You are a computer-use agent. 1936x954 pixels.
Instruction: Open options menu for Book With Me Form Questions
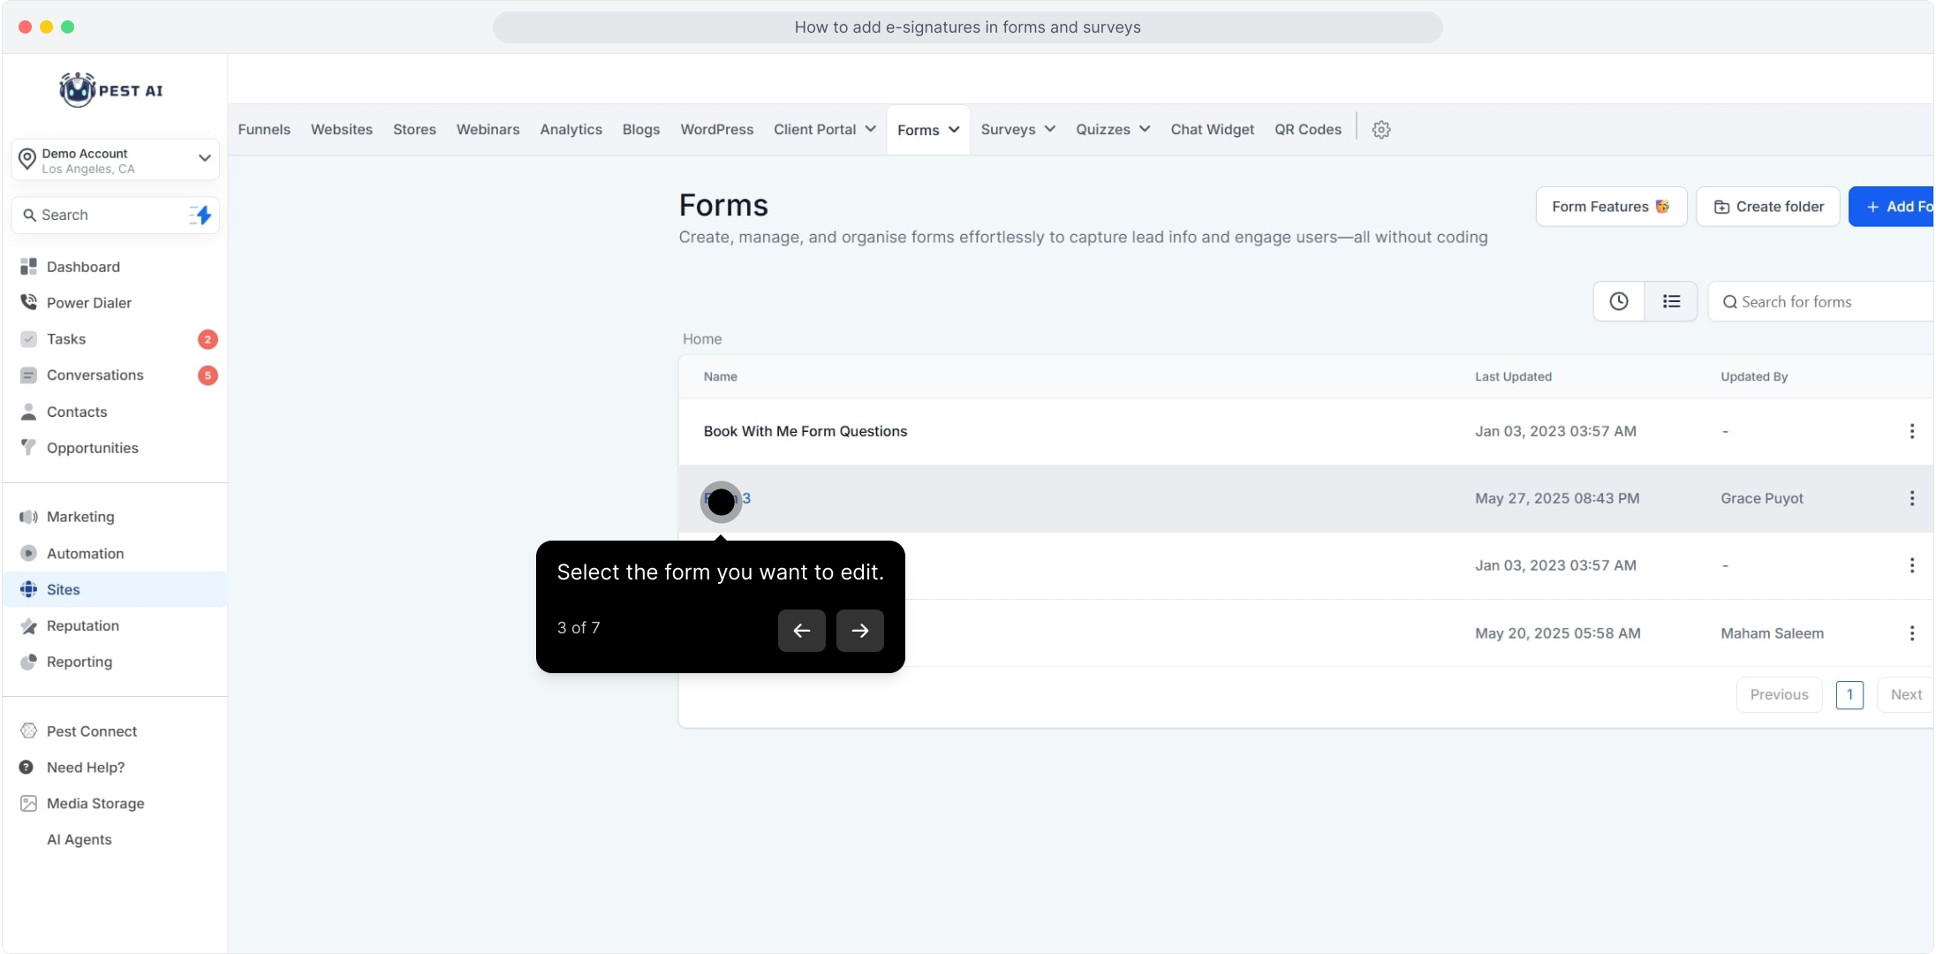[1912, 431]
